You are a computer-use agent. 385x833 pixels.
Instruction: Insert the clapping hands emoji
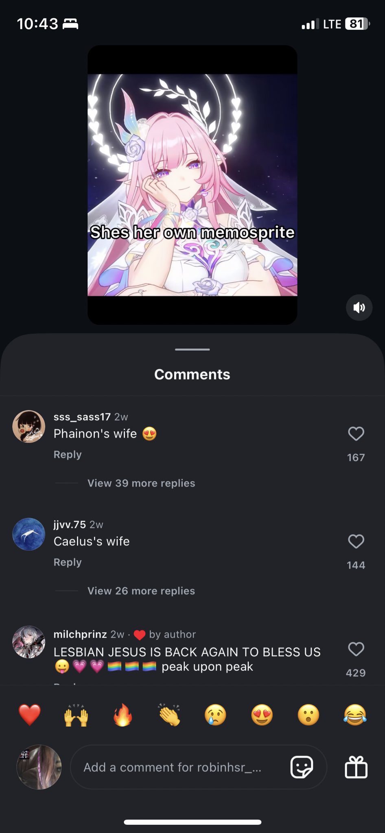point(169,715)
